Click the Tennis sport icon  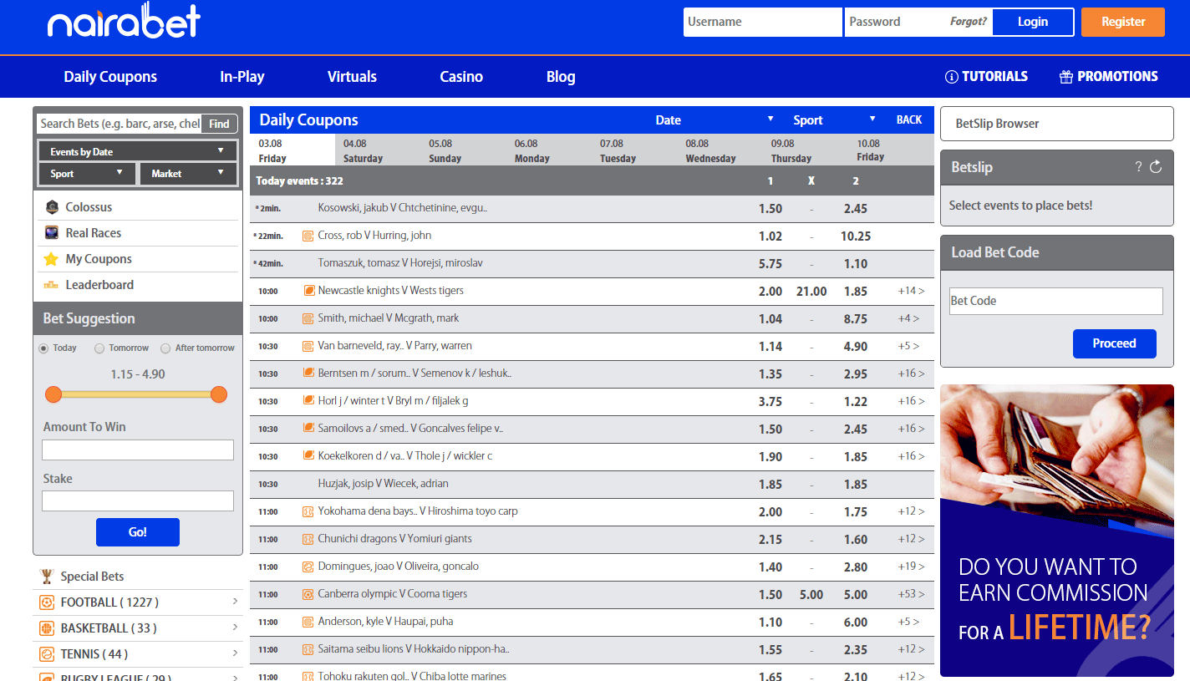coord(47,654)
